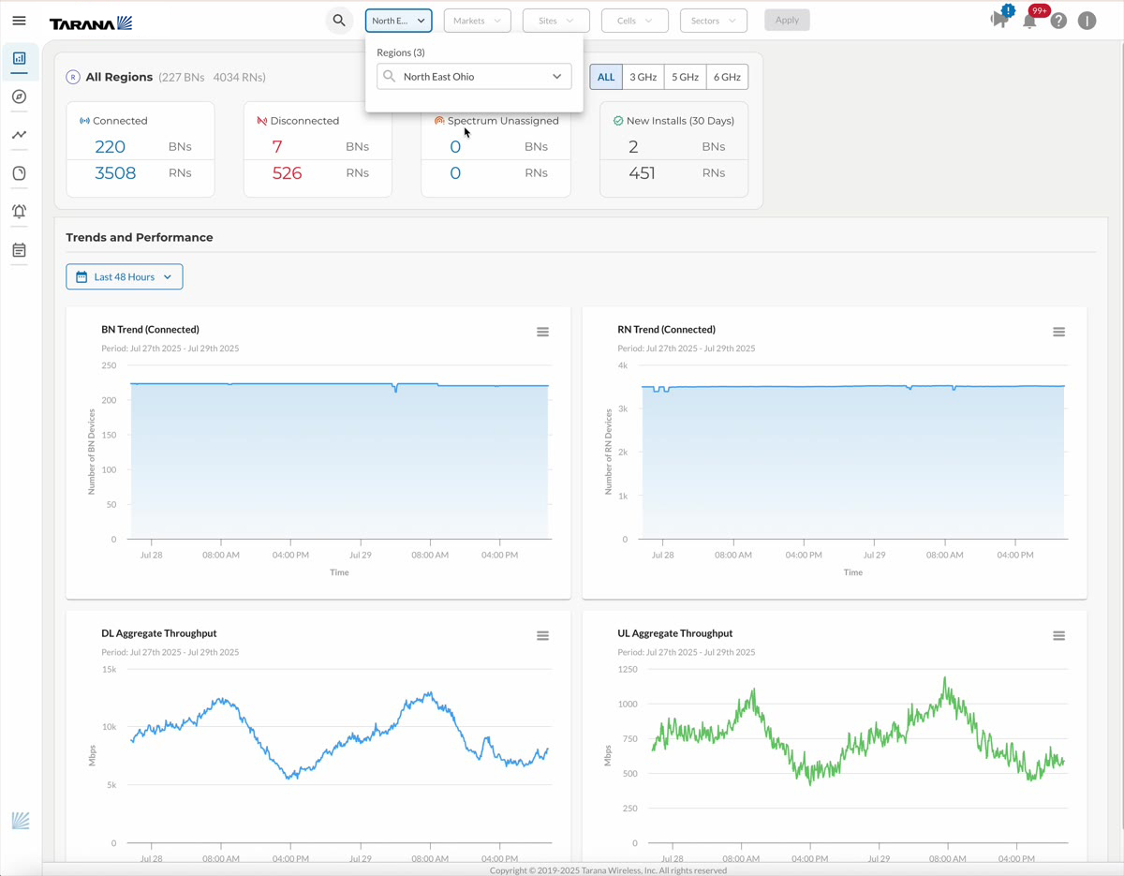Click the Apply filter button
The image size is (1124, 876).
click(x=787, y=20)
